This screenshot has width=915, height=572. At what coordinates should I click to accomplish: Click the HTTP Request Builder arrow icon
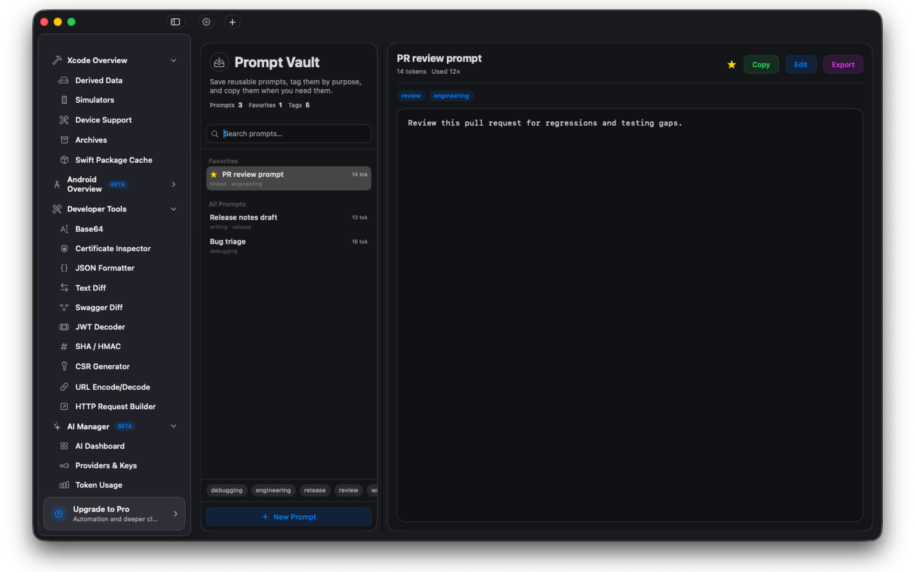click(64, 406)
